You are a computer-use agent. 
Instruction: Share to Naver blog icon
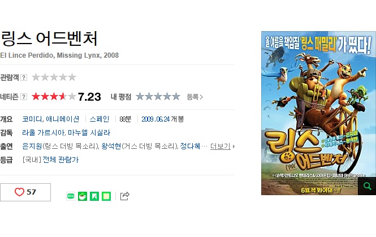pos(71,196)
